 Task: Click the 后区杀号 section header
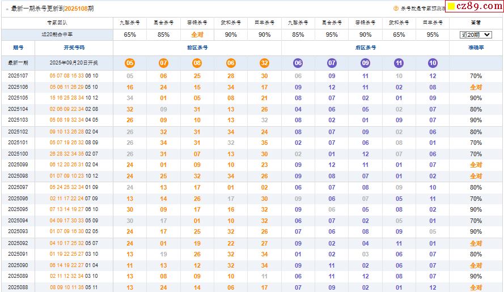(366, 48)
